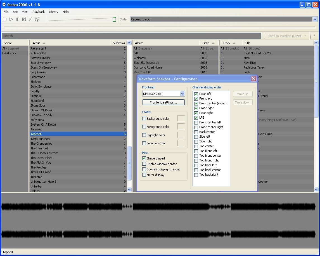
Task: Start playback with the Play button
Action: (x=11, y=19)
